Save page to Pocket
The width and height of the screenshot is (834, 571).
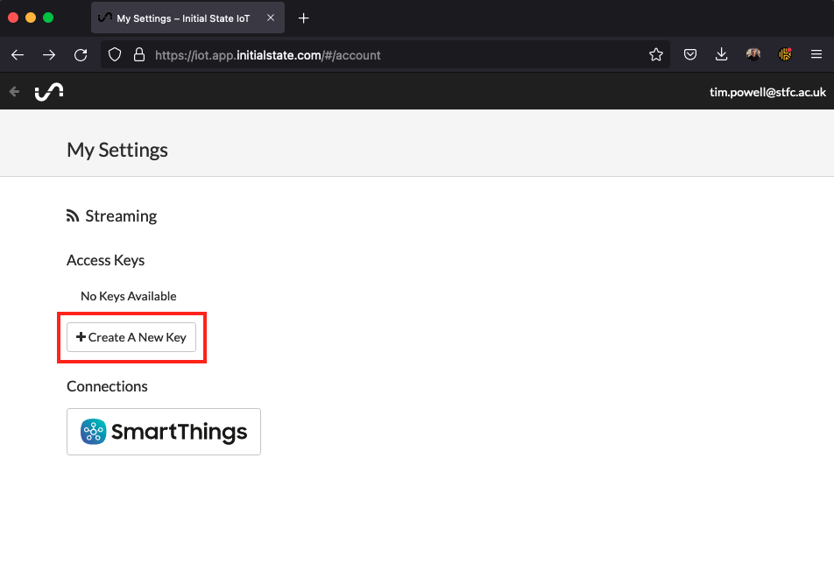pos(690,54)
